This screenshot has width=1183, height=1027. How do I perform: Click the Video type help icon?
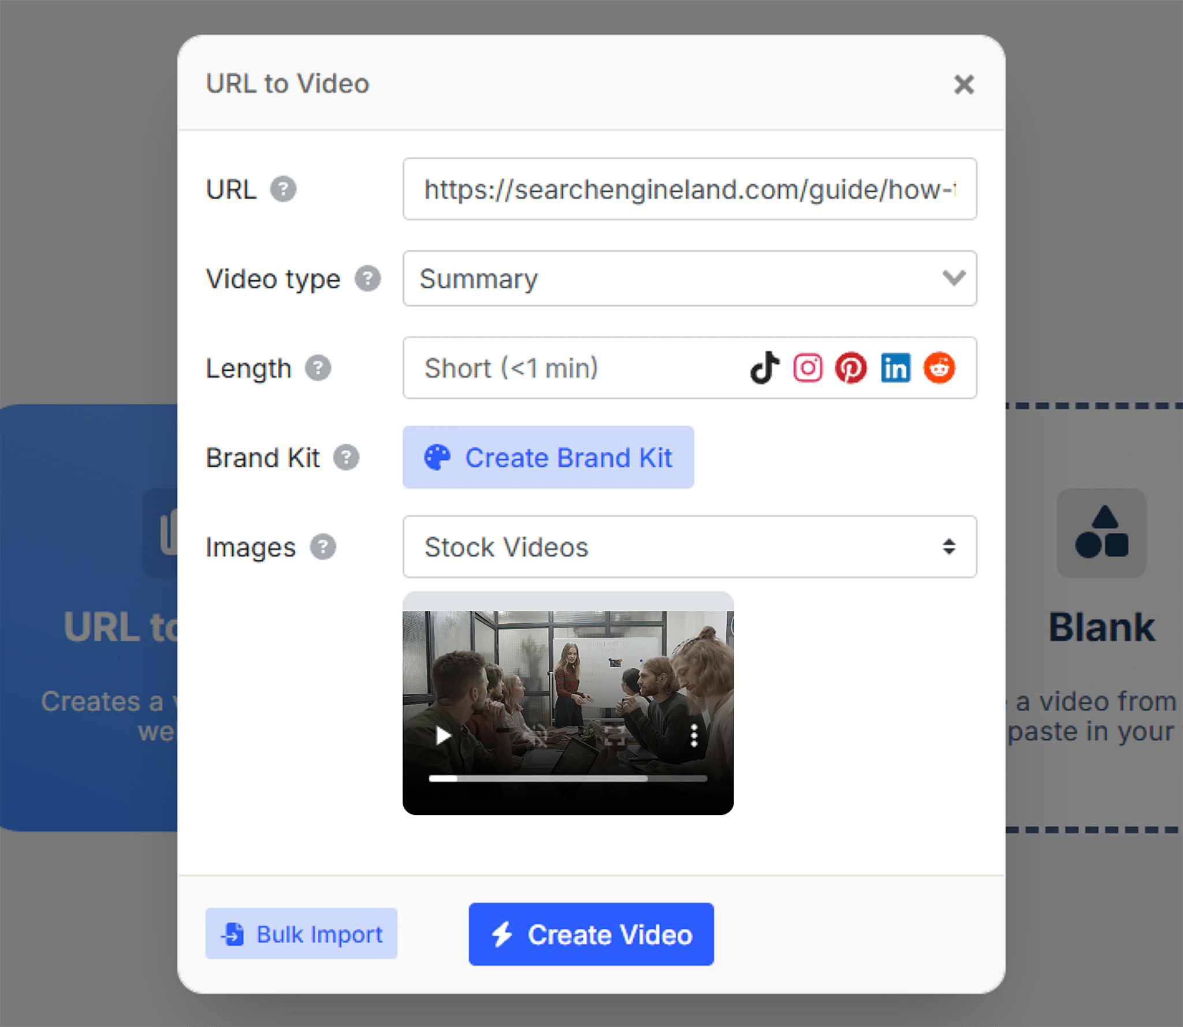367,278
